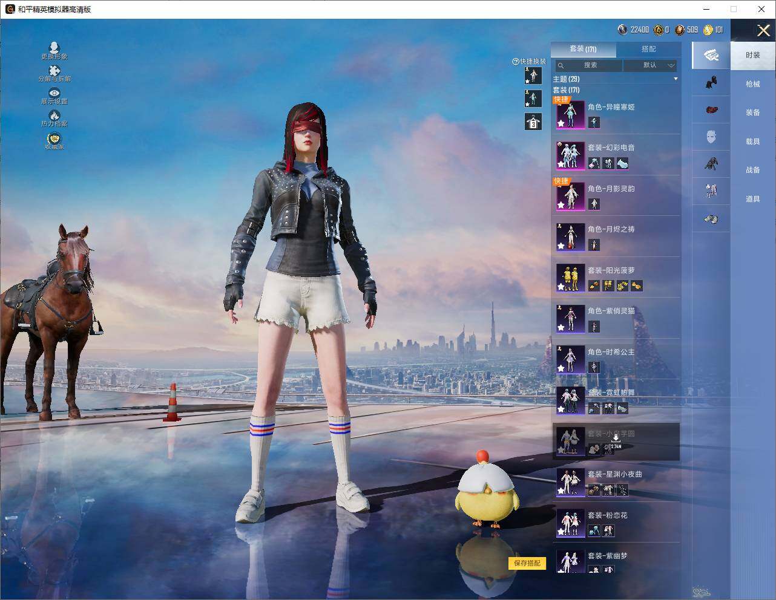Open the 枪械 firearms tab

tap(753, 84)
